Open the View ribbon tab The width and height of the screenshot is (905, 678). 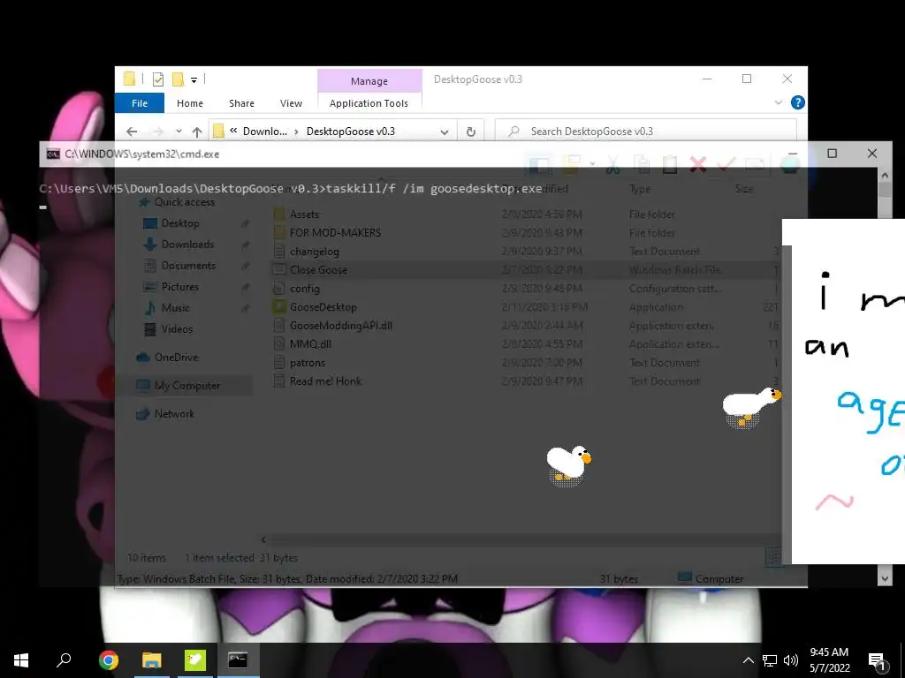(291, 103)
